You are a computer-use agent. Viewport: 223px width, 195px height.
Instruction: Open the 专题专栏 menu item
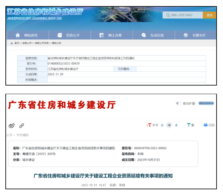coord(199,35)
